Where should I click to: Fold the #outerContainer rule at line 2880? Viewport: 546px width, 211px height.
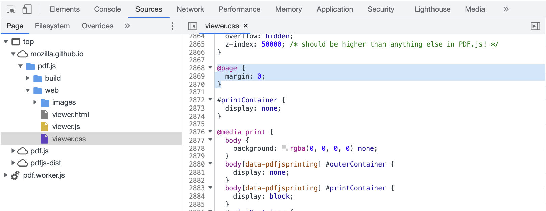210,164
